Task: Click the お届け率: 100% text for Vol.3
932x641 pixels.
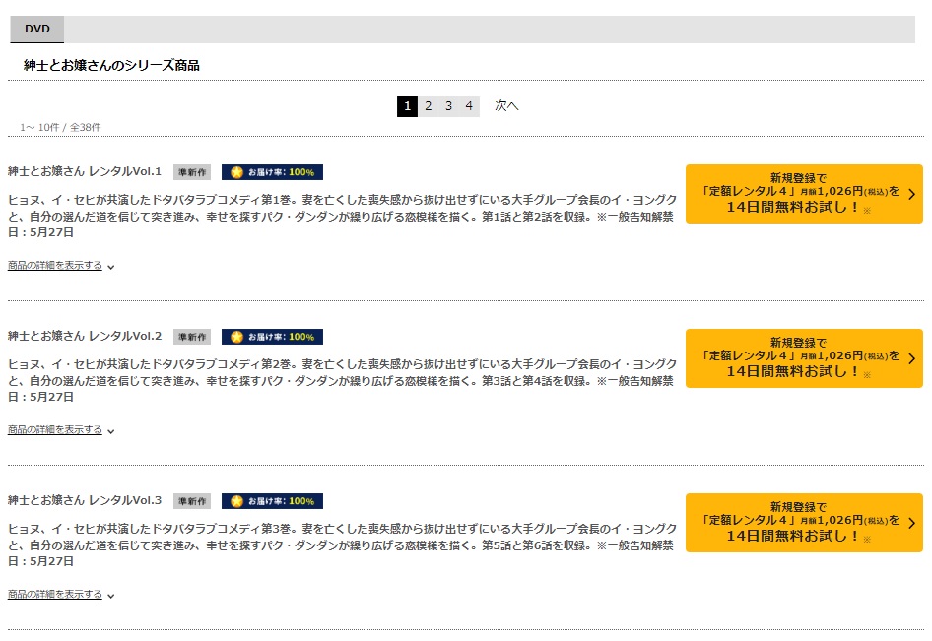Action: tap(281, 501)
